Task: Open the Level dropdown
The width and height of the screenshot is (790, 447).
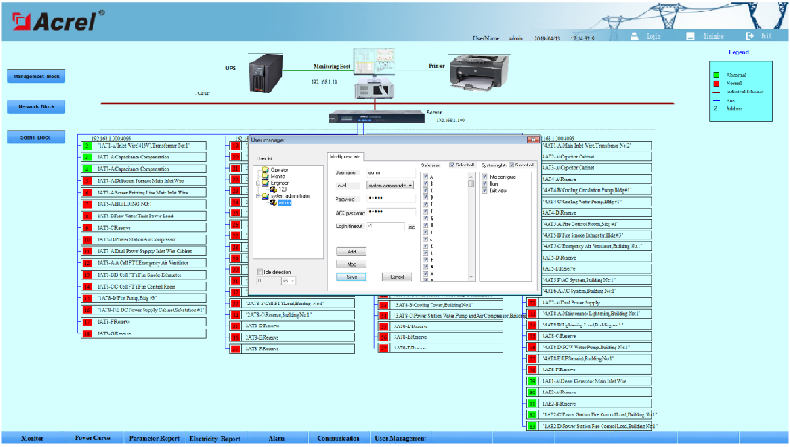Action: click(x=410, y=186)
